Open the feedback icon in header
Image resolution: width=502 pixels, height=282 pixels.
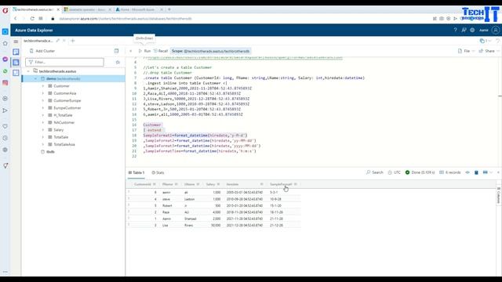pos(464,30)
